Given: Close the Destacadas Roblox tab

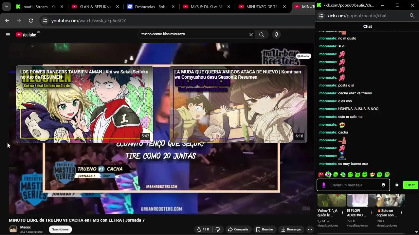Looking at the screenshot, I should [x=173, y=7].
